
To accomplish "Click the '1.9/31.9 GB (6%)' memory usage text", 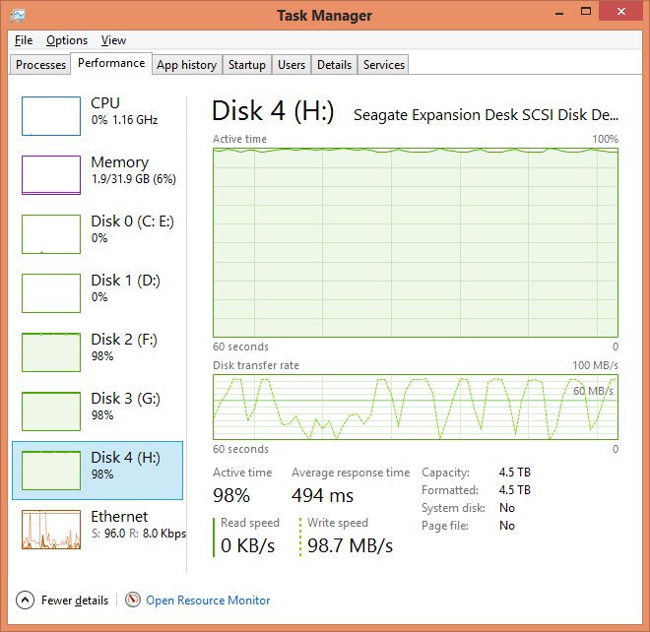I will (x=134, y=179).
